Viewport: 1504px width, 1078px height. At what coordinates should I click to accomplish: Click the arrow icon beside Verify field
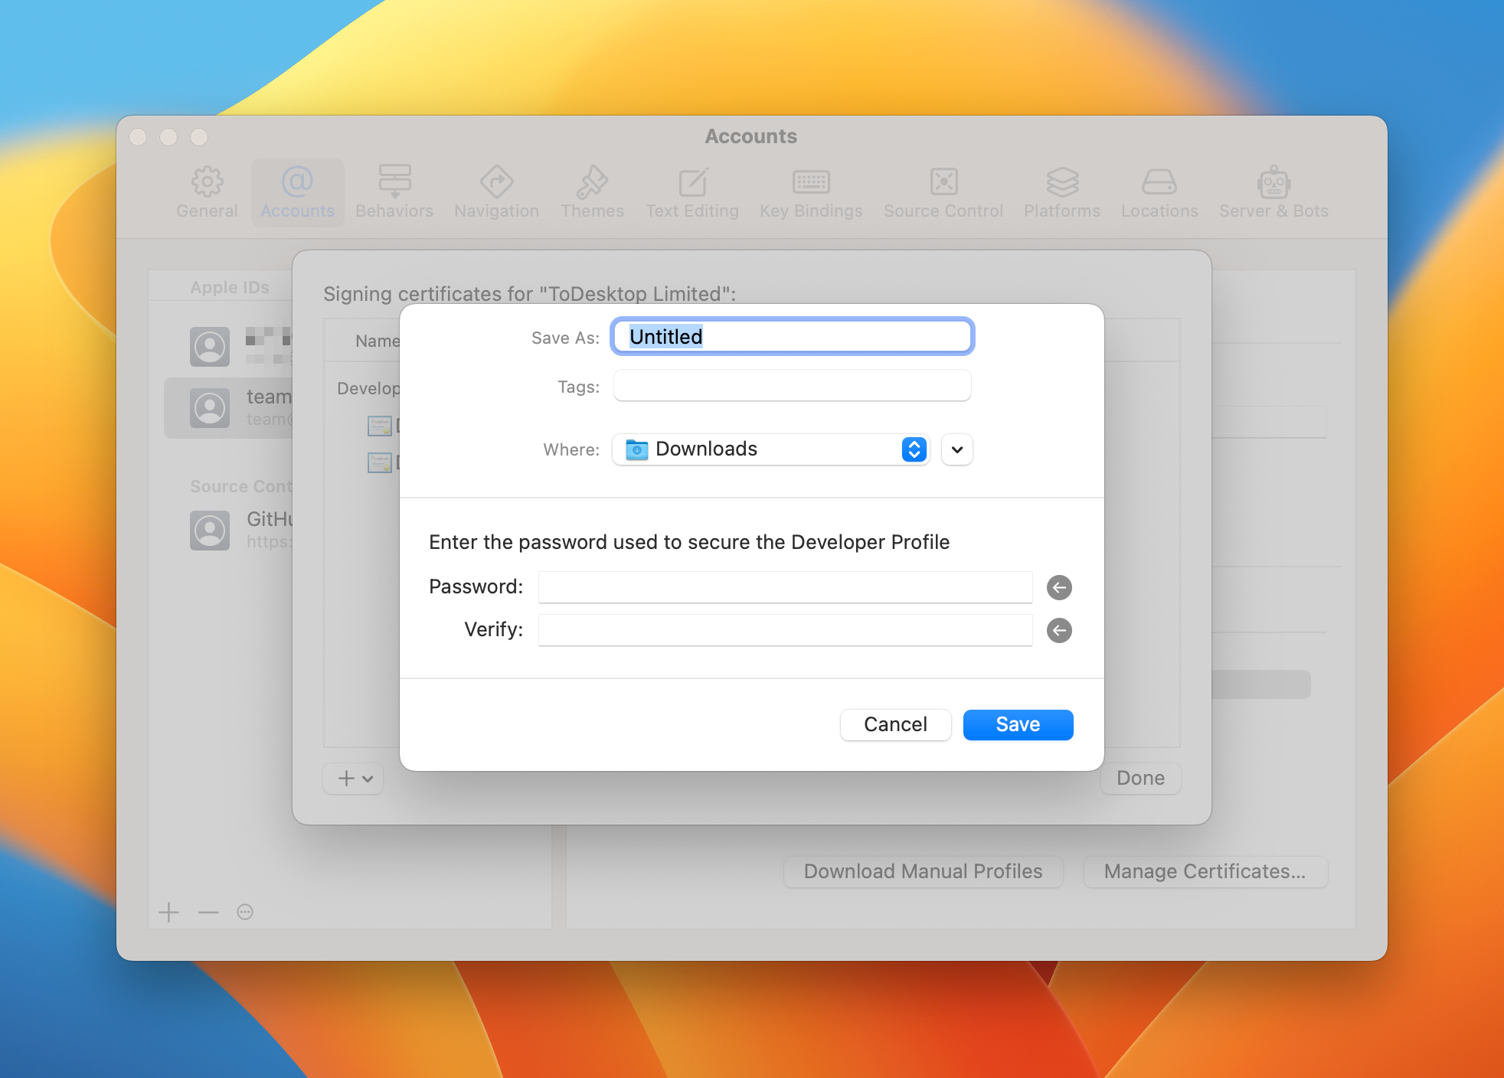coord(1059,630)
